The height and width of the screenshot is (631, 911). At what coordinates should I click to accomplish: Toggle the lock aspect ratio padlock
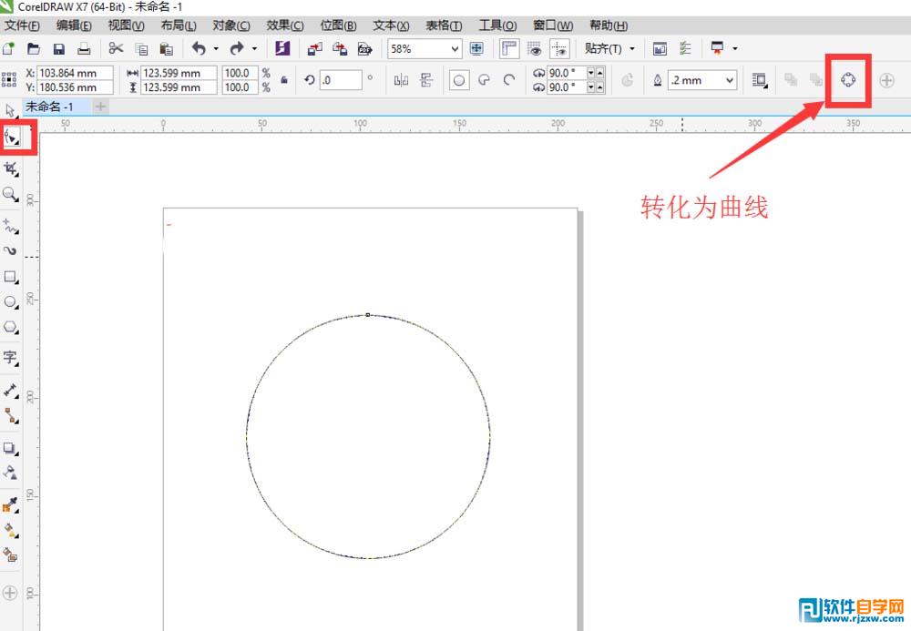pos(284,80)
